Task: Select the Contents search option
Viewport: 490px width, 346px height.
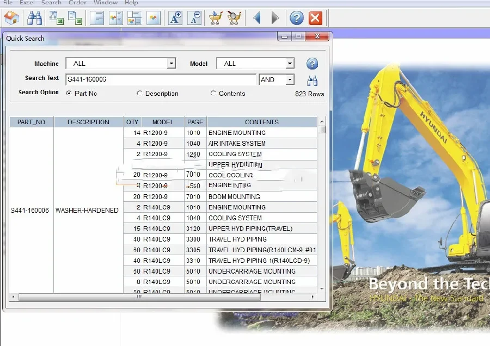Action: pyautogui.click(x=213, y=94)
